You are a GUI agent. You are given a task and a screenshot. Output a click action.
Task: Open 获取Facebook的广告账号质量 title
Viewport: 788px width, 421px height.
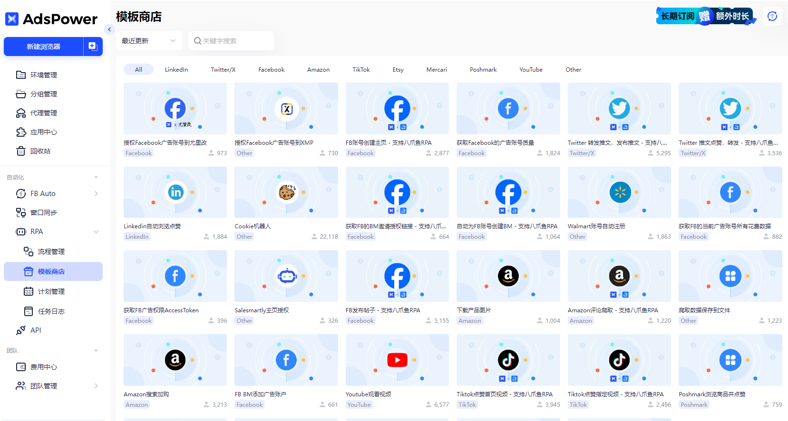click(495, 142)
